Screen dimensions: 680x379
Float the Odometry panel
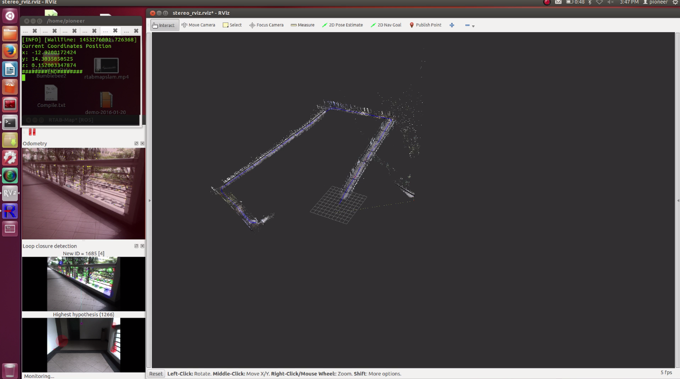(136, 144)
